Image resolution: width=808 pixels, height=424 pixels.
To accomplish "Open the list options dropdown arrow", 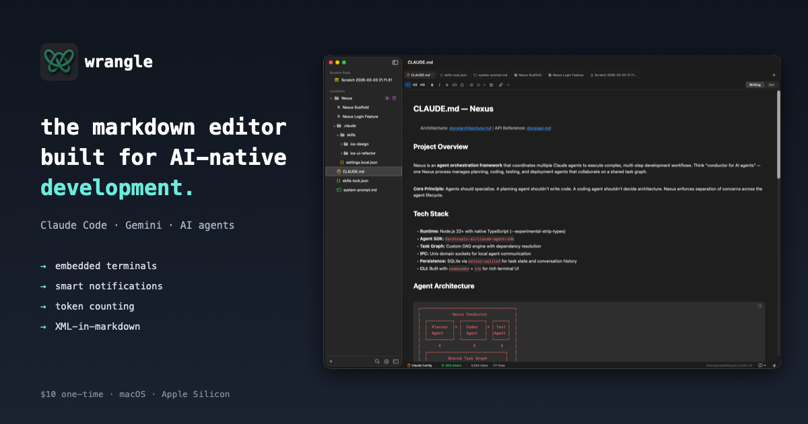I will click(x=484, y=85).
